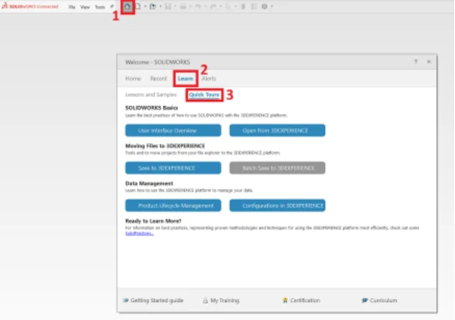Switch to the Recent tab
This screenshot has height=320, width=455.
[x=159, y=79]
